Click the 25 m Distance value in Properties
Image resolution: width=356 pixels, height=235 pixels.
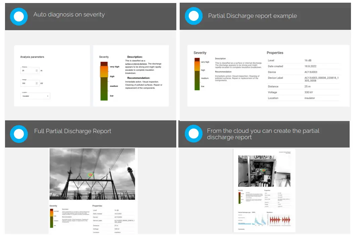[307, 86]
